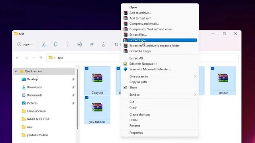Image resolution: width=255 pixels, height=143 pixels.
Task: Click the test.rar archive icon
Action: tap(223, 78)
